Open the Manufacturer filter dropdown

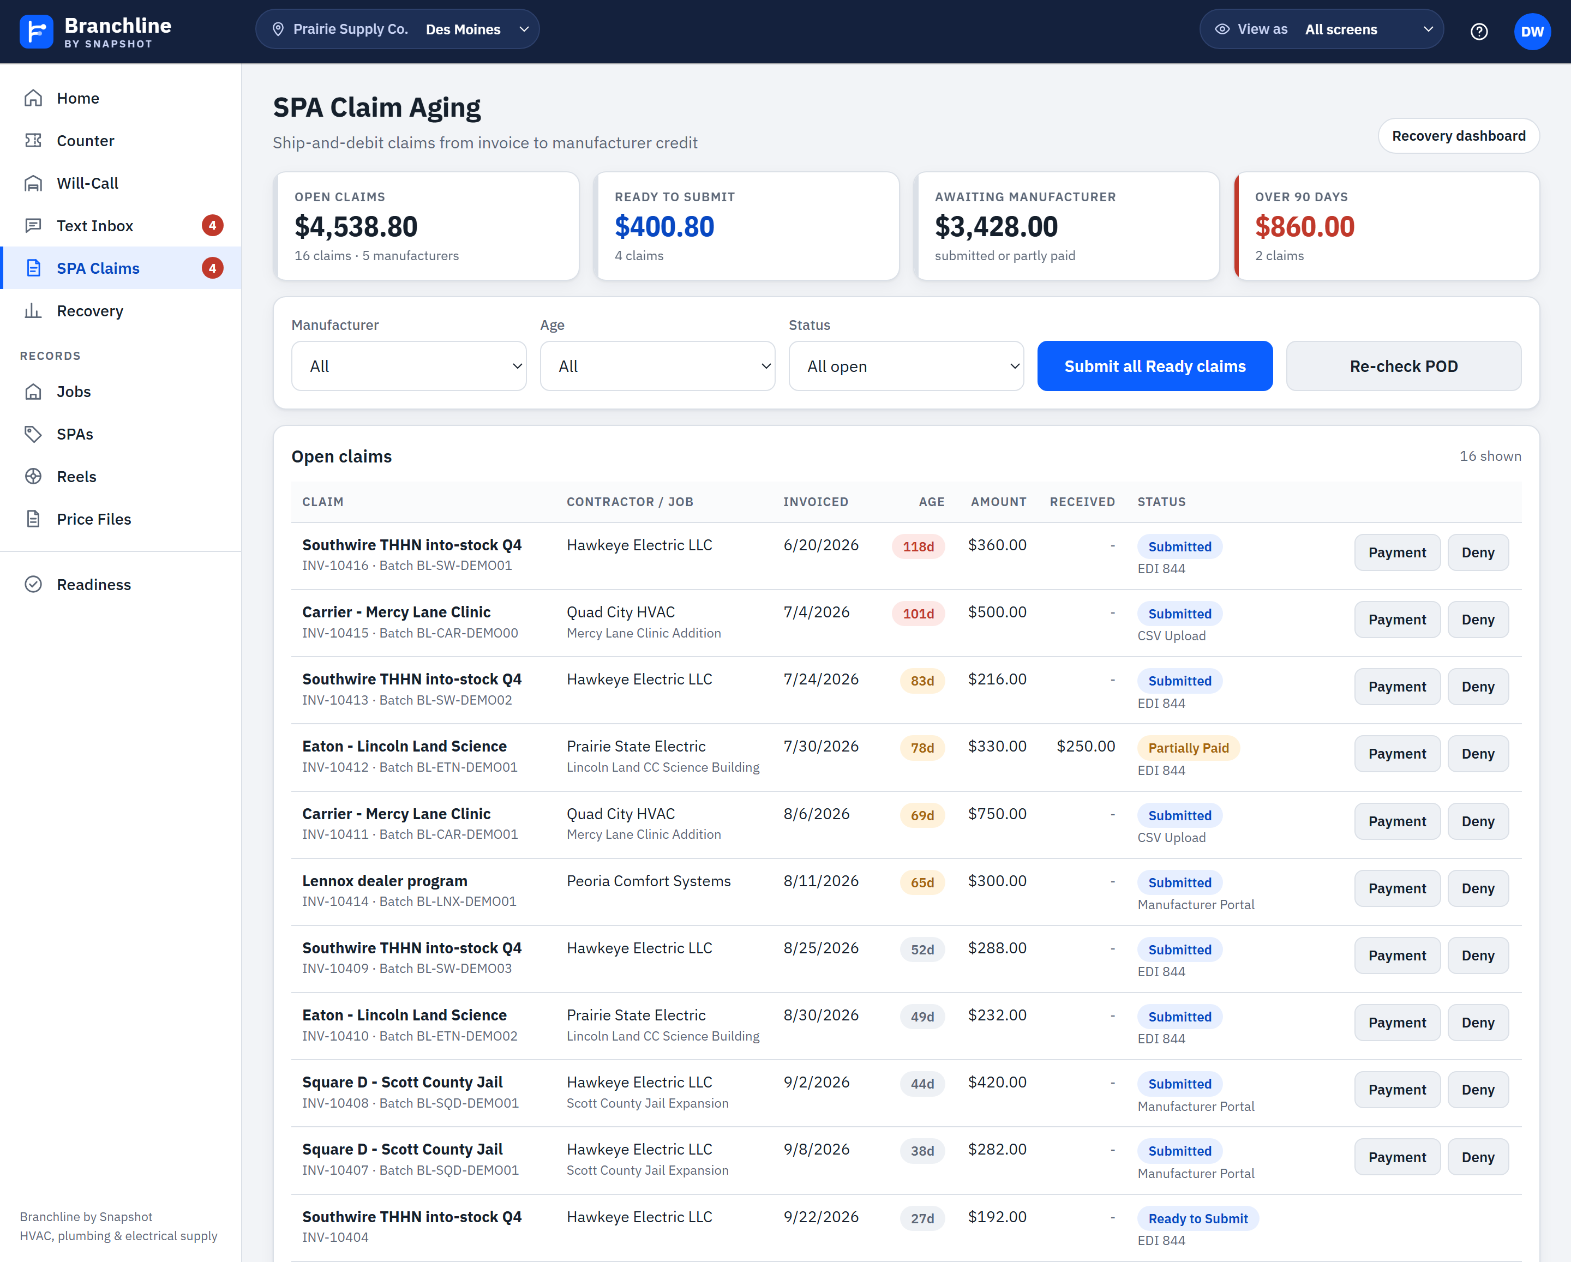click(409, 366)
